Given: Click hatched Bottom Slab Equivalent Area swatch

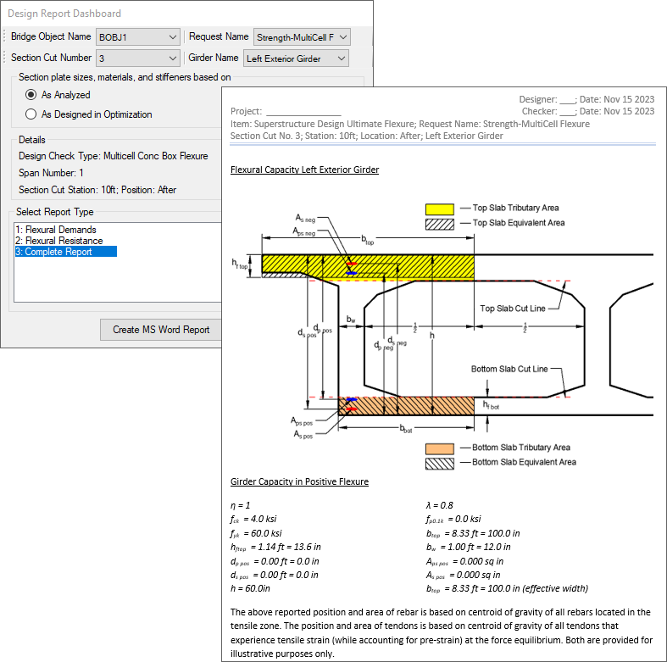Looking at the screenshot, I should pos(440,463).
